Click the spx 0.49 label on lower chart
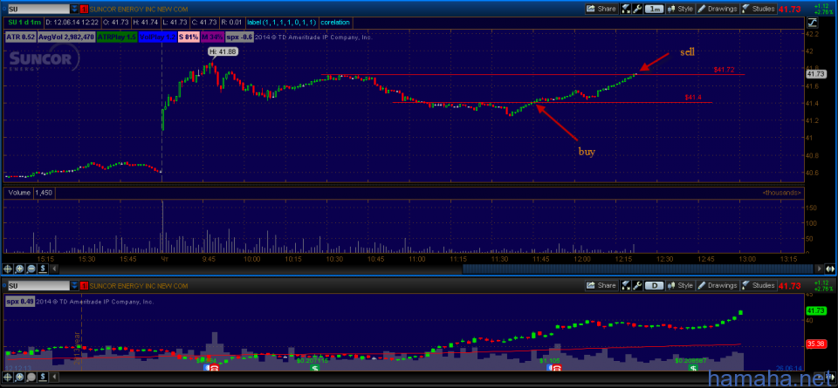The height and width of the screenshot is (388, 838). 21,302
